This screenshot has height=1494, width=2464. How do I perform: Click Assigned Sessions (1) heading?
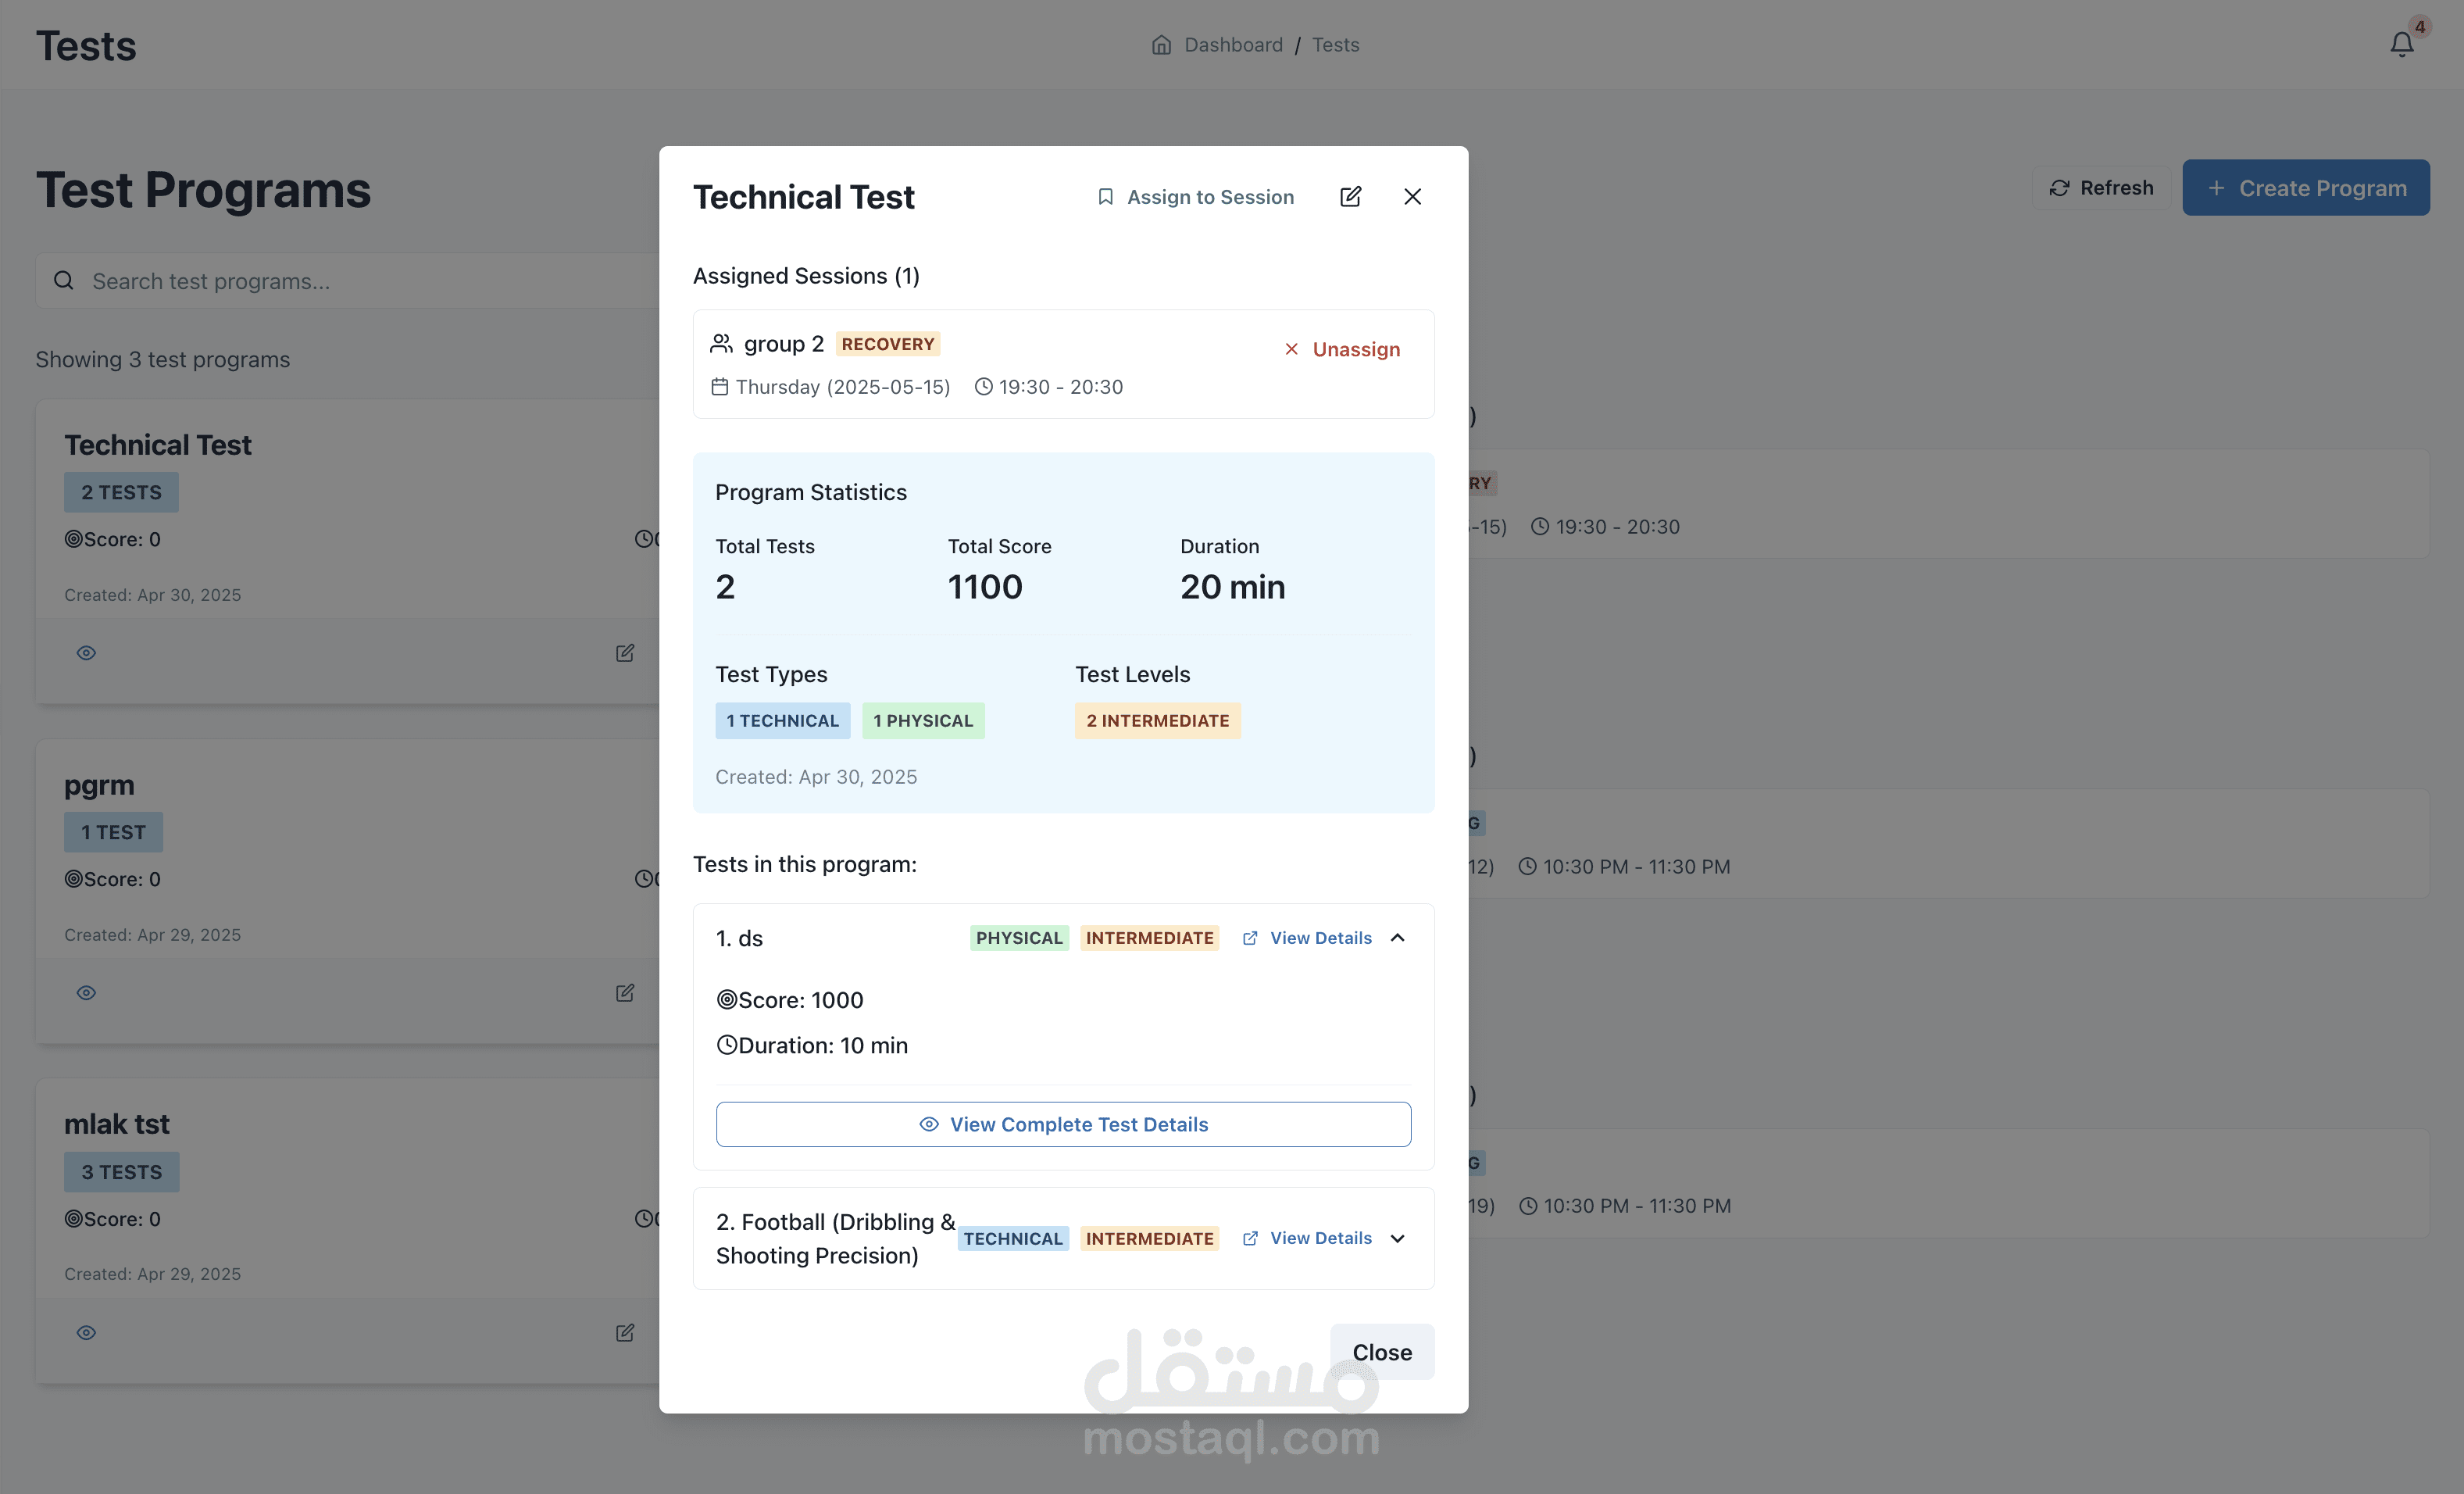pyautogui.click(x=806, y=276)
